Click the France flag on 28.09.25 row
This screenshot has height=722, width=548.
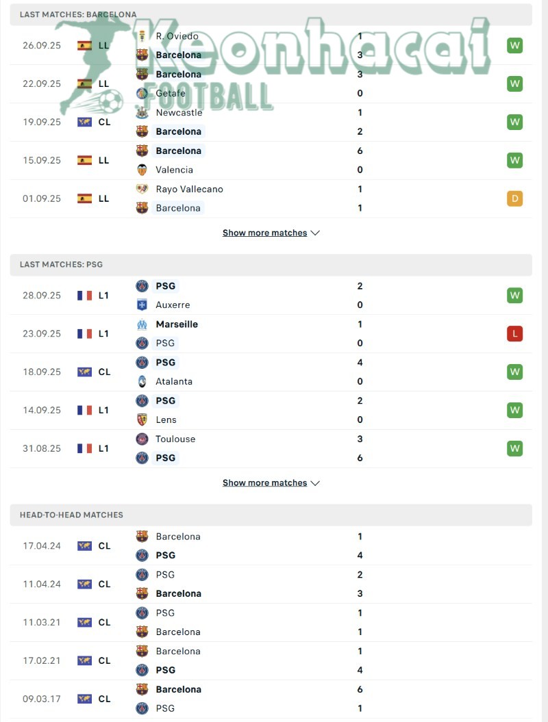pos(85,296)
